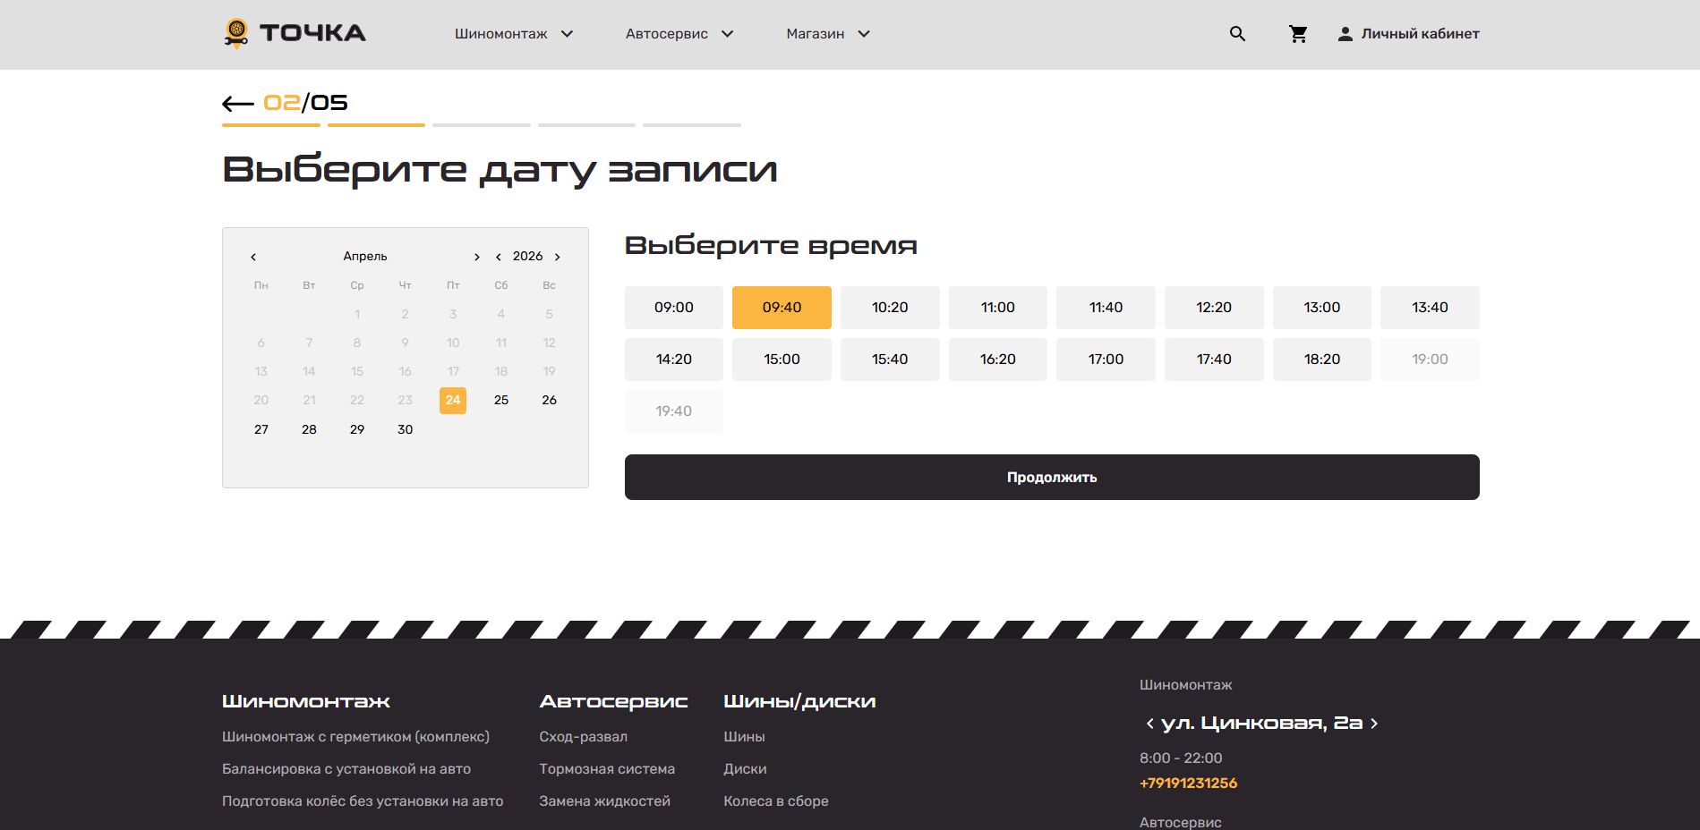
Task: Select April 28 in the calendar
Action: [309, 429]
